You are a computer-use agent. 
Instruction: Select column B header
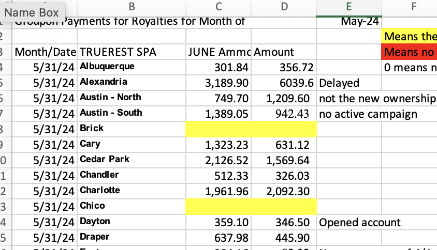tap(131, 7)
